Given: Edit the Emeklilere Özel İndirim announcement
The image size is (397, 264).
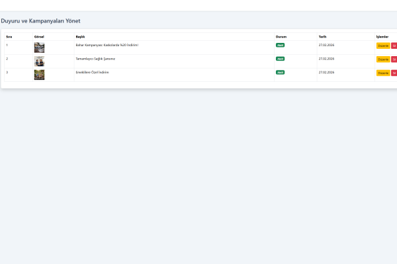Looking at the screenshot, I should 382,73.
